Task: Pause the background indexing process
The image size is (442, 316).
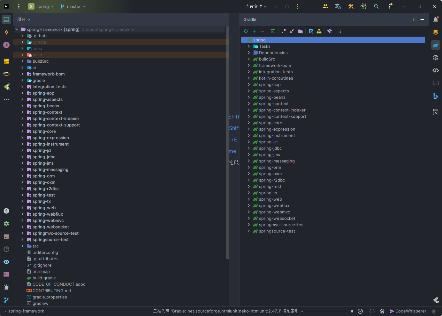Action: [x=352, y=311]
